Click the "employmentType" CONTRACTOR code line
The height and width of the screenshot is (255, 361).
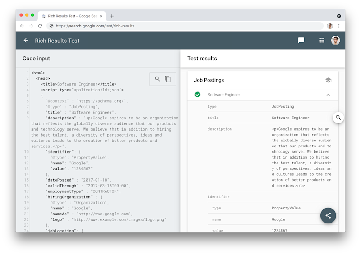pyautogui.click(x=83, y=191)
